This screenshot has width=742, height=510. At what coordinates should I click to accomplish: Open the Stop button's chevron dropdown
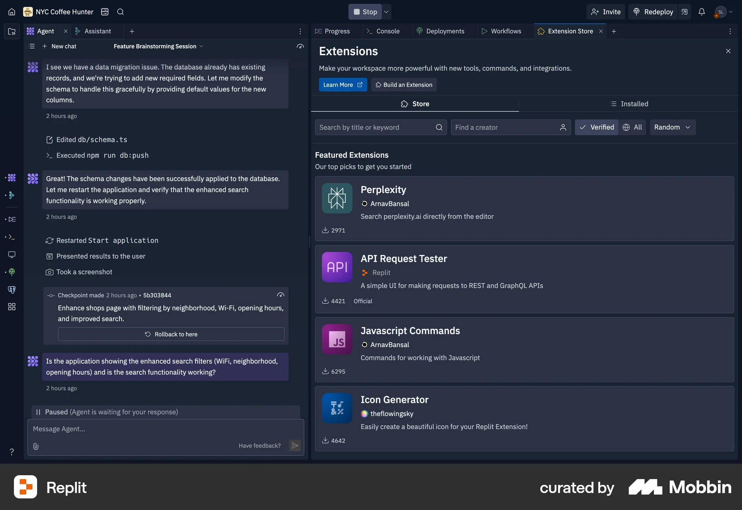tap(386, 12)
